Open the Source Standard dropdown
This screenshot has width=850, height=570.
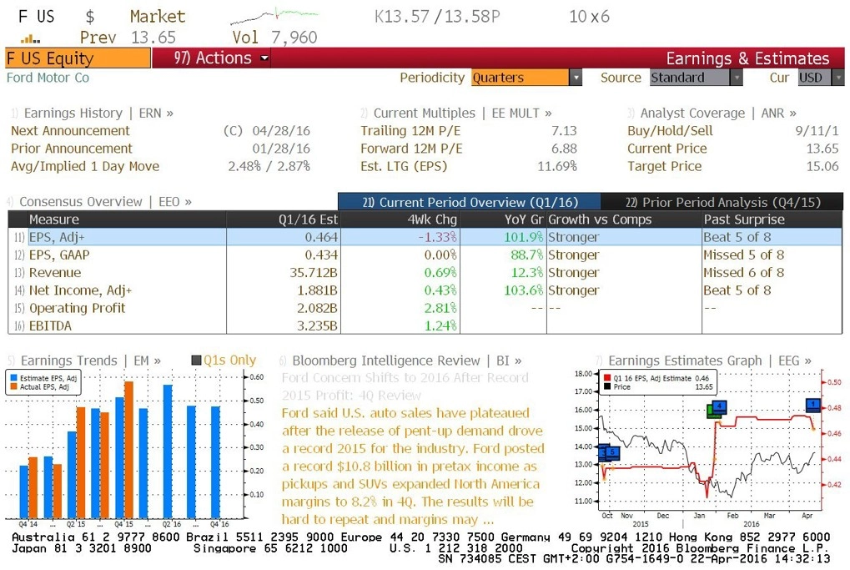696,78
